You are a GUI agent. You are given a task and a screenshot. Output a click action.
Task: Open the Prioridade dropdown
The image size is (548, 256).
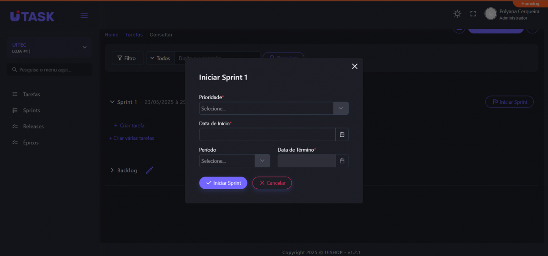[x=274, y=108]
